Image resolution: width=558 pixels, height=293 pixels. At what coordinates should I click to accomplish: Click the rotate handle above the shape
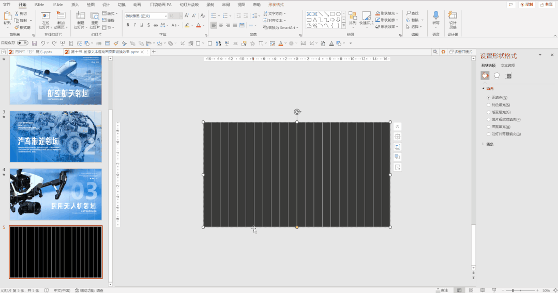(x=297, y=112)
